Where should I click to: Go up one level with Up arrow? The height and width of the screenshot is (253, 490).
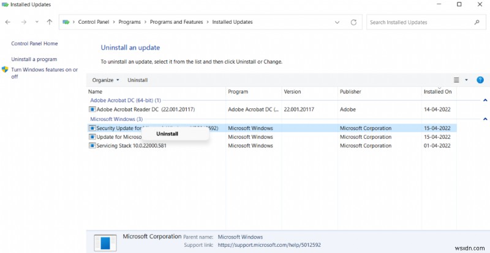[x=50, y=22]
